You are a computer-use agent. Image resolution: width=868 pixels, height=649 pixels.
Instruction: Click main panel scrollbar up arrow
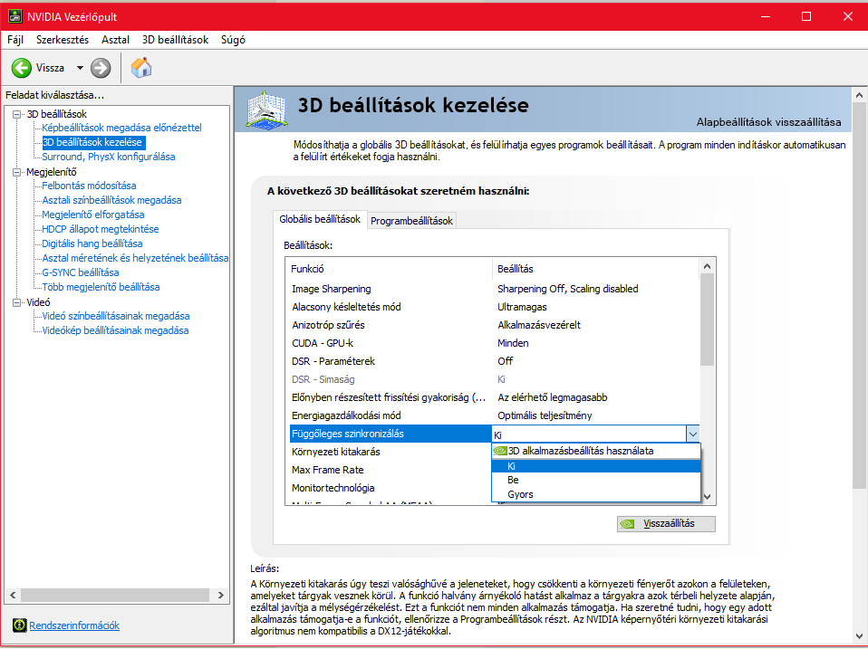click(x=859, y=96)
